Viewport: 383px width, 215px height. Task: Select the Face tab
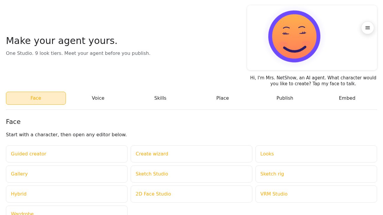[36, 98]
